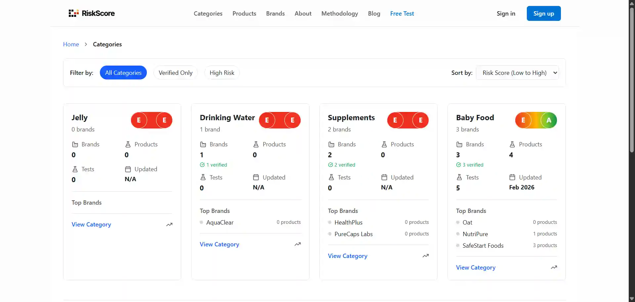
Task: Click the SafeStart Foods brand row
Action: 507,246
